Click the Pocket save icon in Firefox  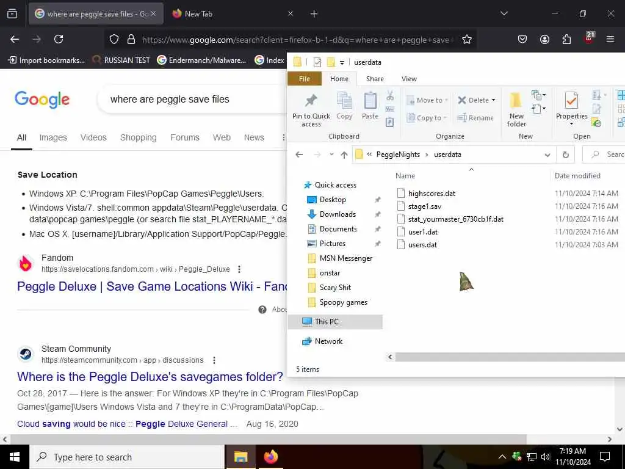coord(522,39)
